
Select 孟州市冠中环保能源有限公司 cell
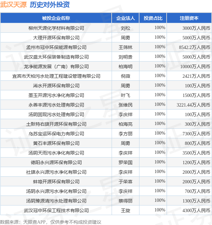tap(56, 47)
